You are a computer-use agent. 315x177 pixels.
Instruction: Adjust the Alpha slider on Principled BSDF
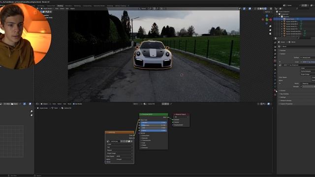[x=154, y=130]
